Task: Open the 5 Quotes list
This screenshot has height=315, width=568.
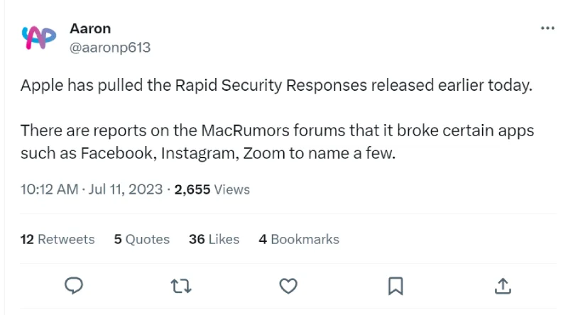Action: coord(142,239)
